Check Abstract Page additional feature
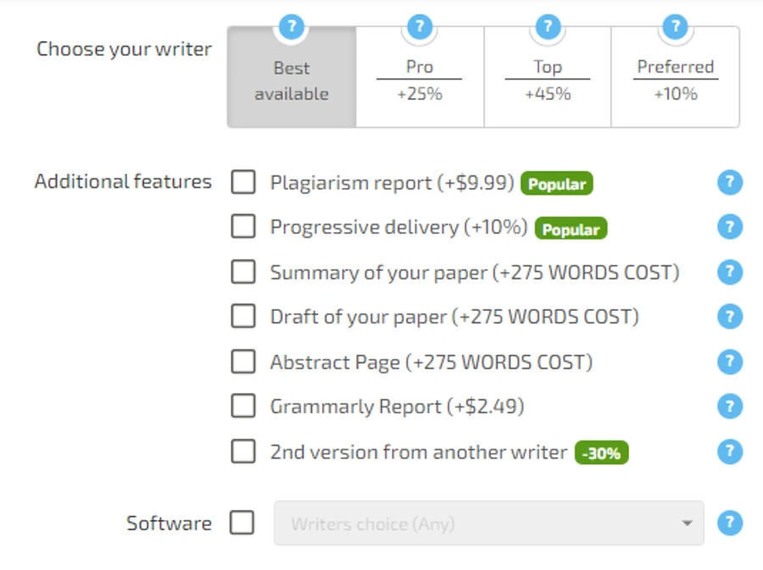This screenshot has height=570, width=763. tap(243, 362)
